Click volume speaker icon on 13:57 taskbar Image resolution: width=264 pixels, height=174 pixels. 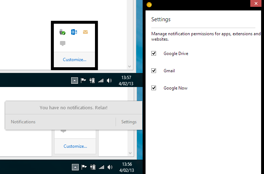click(x=109, y=81)
